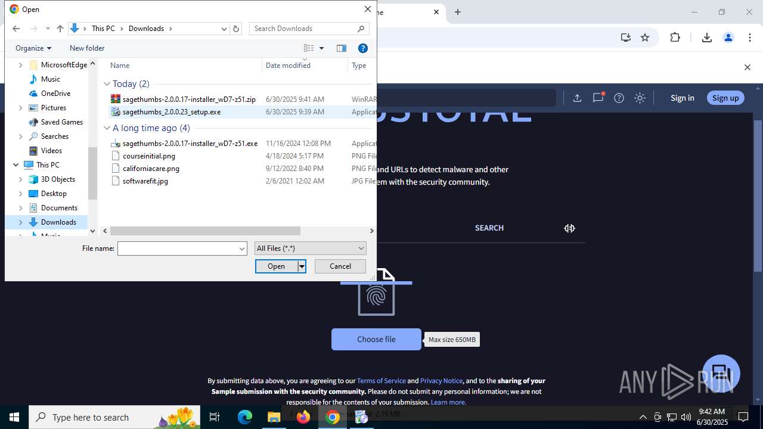
Task: Select Desktop in navigation tree
Action: [x=54, y=194]
